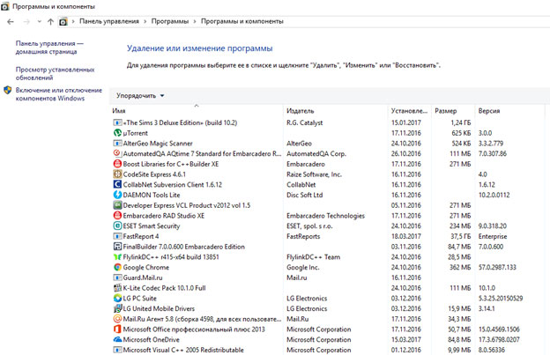Click 'Disc Soft Ltd' publisher cell

(x=304, y=195)
